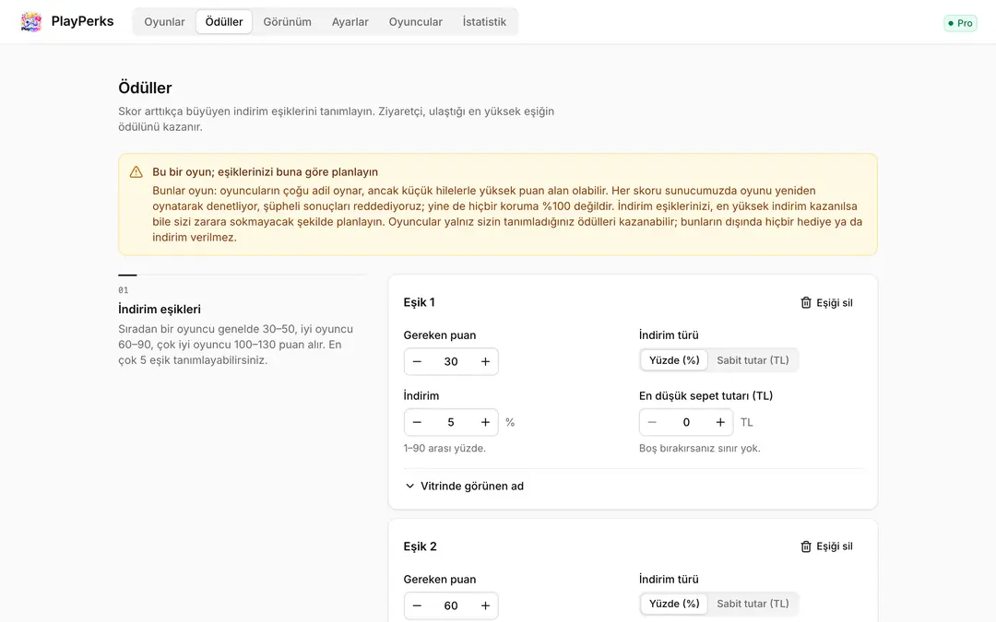
Task: Click the Eşik 1 Gereken puan value field
Action: click(451, 362)
